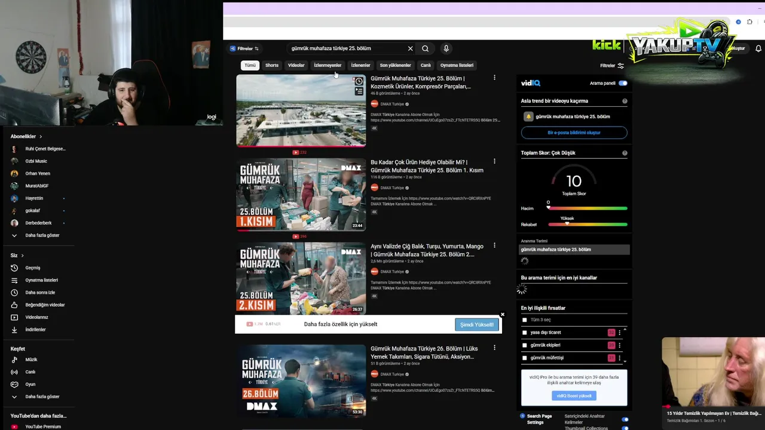Click the Rekabet score slider

coord(587,225)
